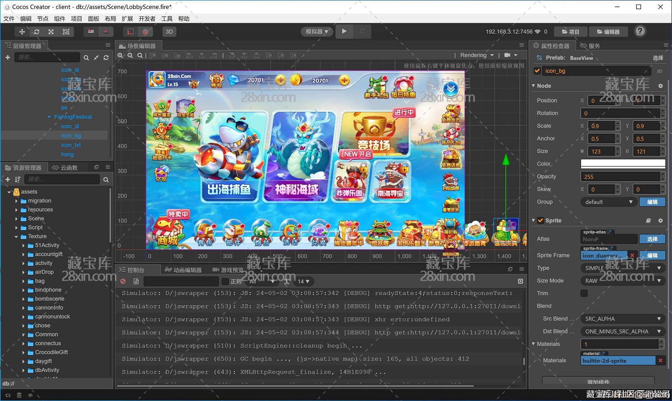Open the 文件 menu

pyautogui.click(x=9, y=18)
